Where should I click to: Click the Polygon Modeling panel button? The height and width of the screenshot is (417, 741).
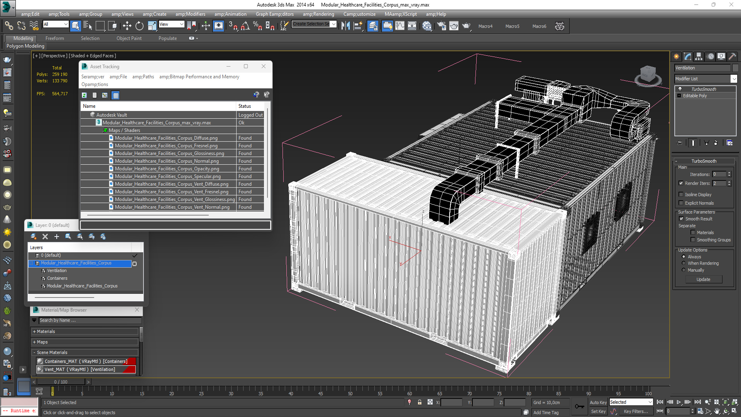pos(25,46)
